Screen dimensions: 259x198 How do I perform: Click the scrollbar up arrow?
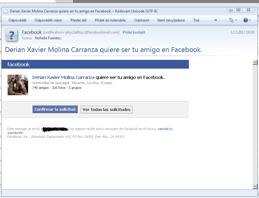click(x=255, y=62)
